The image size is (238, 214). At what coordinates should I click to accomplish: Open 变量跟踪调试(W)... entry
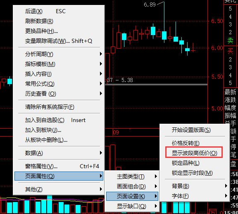point(59,41)
